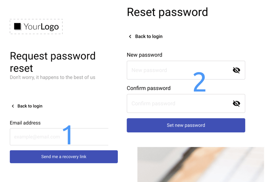Click the "Don't worry" subtitle text
Viewport: 265px width, 182px height.
tap(53, 78)
